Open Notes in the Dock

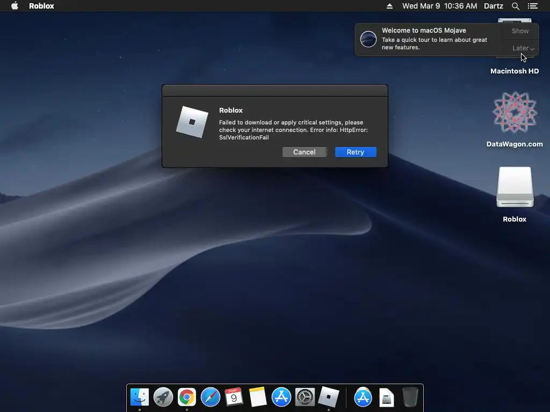pyautogui.click(x=257, y=397)
